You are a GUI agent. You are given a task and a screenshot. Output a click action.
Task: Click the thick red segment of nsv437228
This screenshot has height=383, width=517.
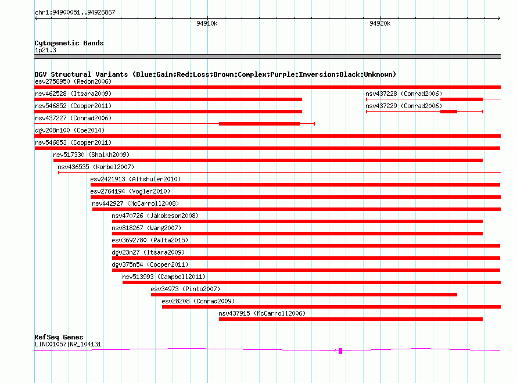(x=462, y=99)
